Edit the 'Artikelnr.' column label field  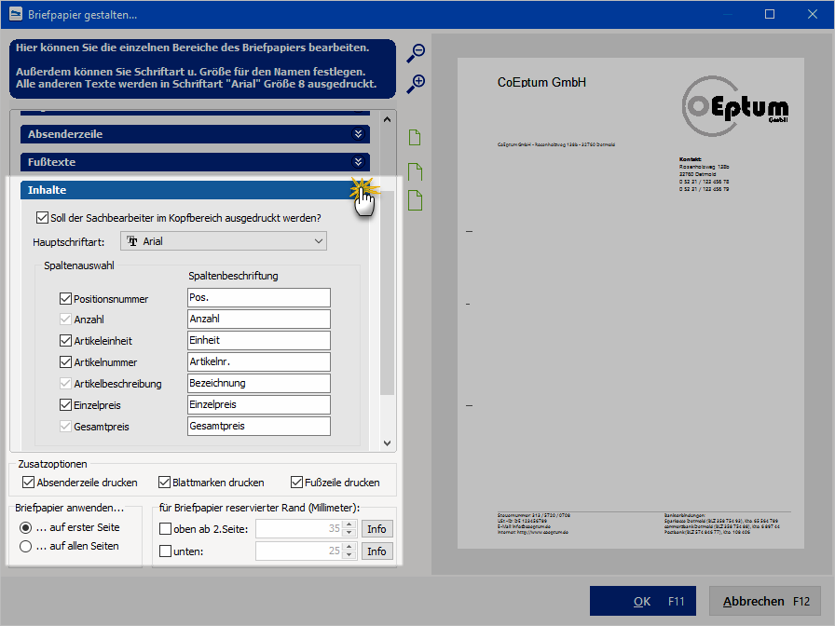coord(259,362)
